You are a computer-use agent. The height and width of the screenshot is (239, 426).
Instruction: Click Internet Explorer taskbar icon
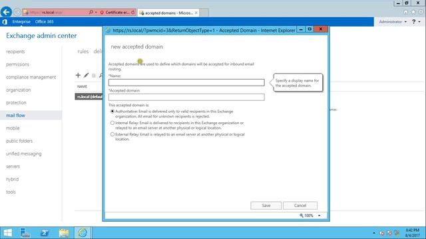pyautogui.click(x=83, y=233)
